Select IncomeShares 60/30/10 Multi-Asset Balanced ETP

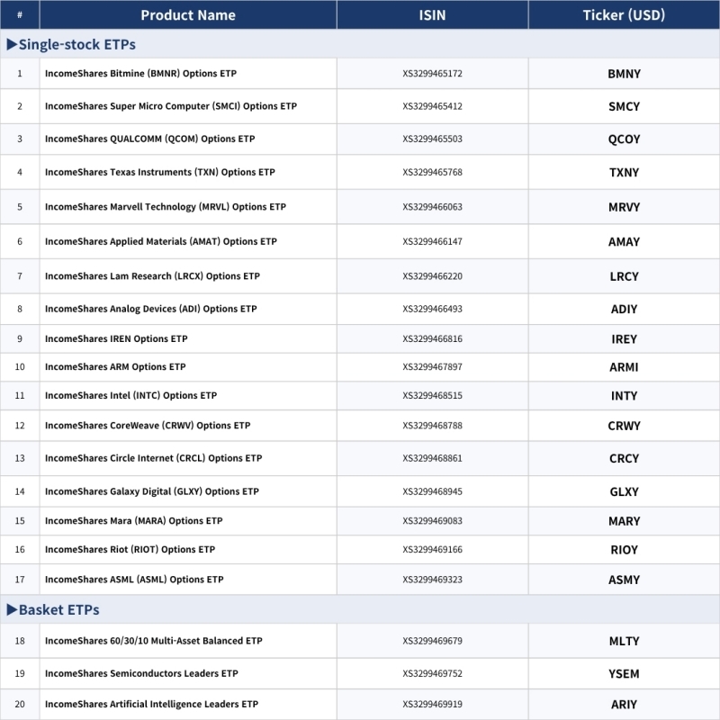point(153,641)
